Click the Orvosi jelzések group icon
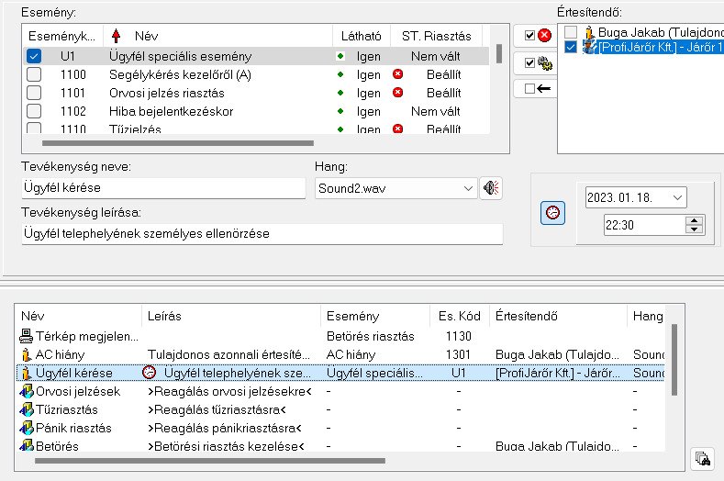Screen dimensions: 724x481 [27, 392]
